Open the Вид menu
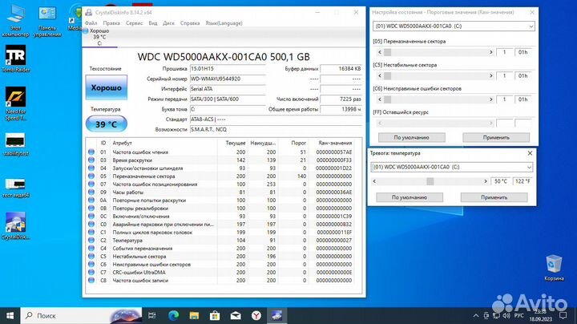 tap(153, 22)
